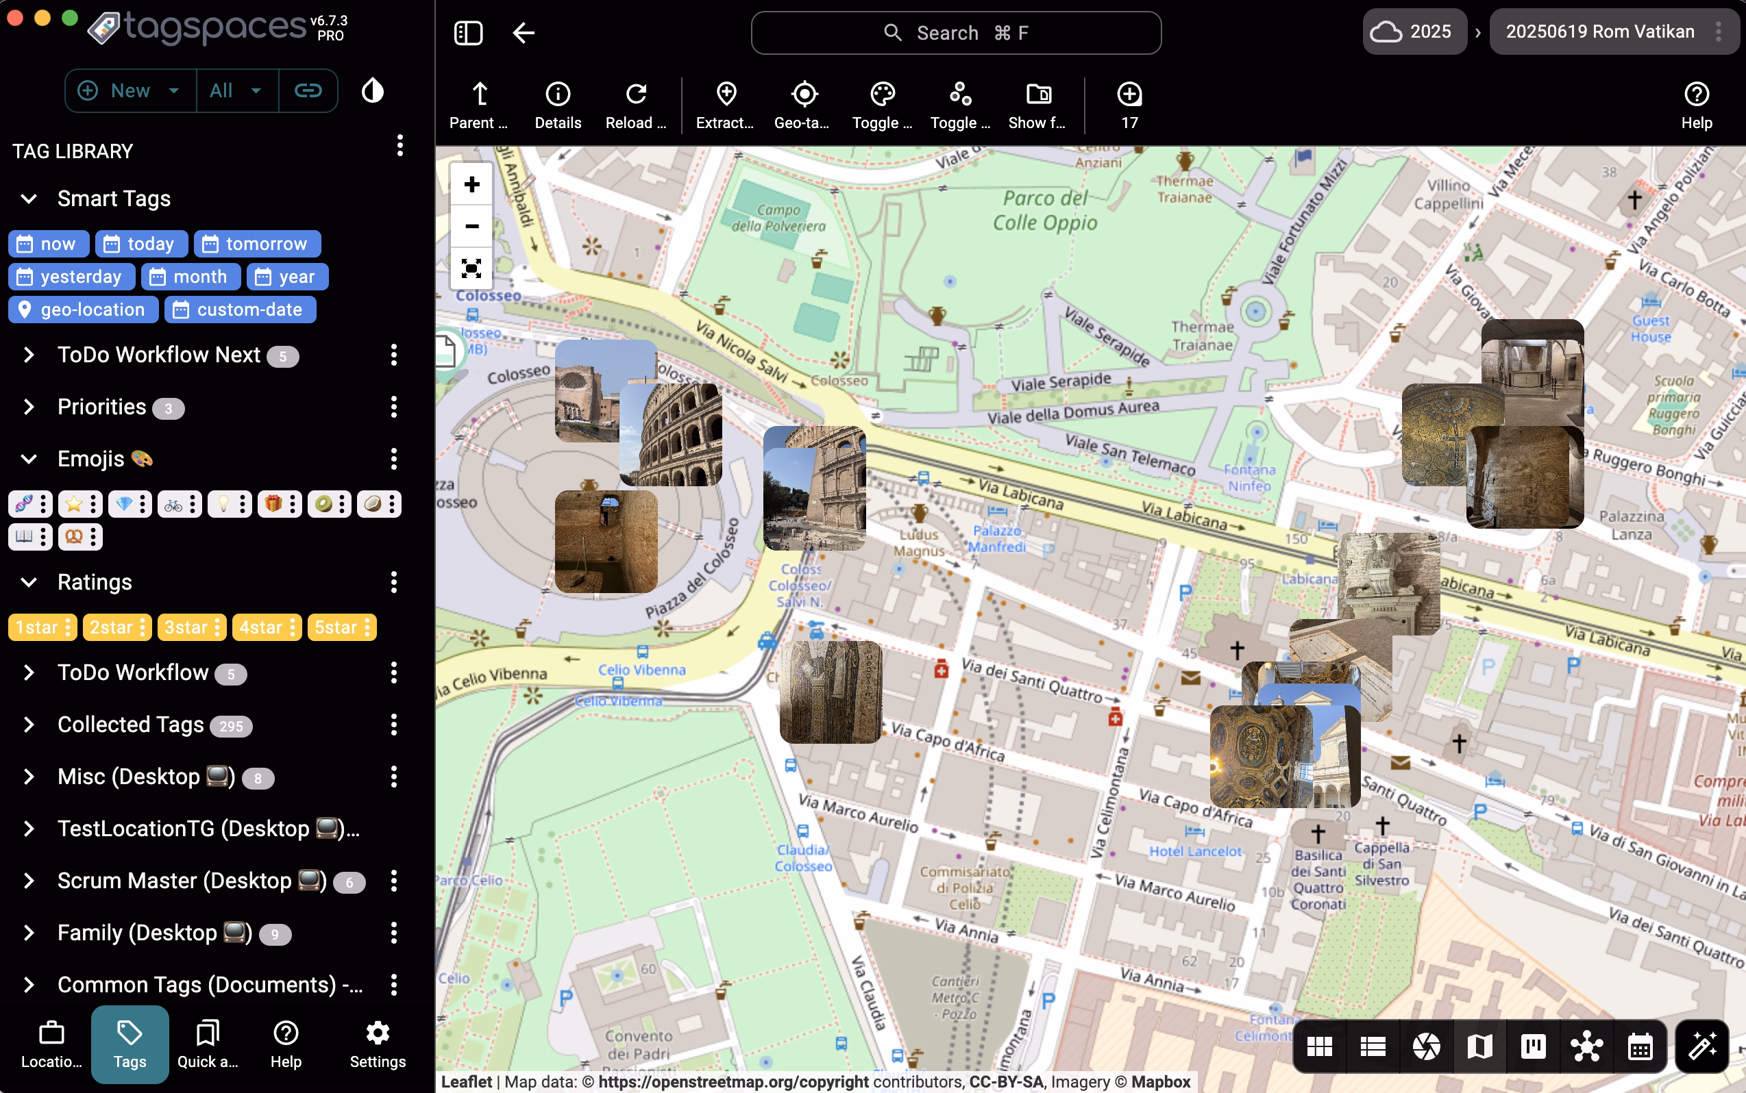The image size is (1746, 1093).
Task: Open the Kanban perspective icon
Action: click(1533, 1045)
